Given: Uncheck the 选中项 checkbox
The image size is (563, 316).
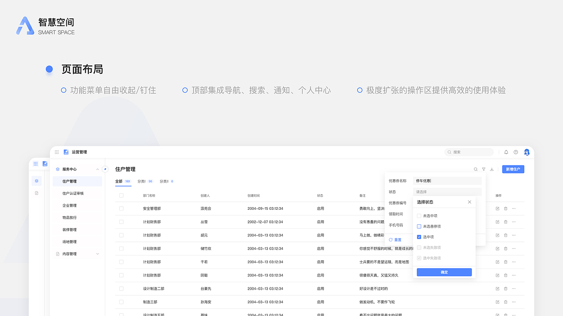Looking at the screenshot, I should [x=419, y=237].
